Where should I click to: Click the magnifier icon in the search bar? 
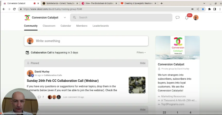point(74,17)
